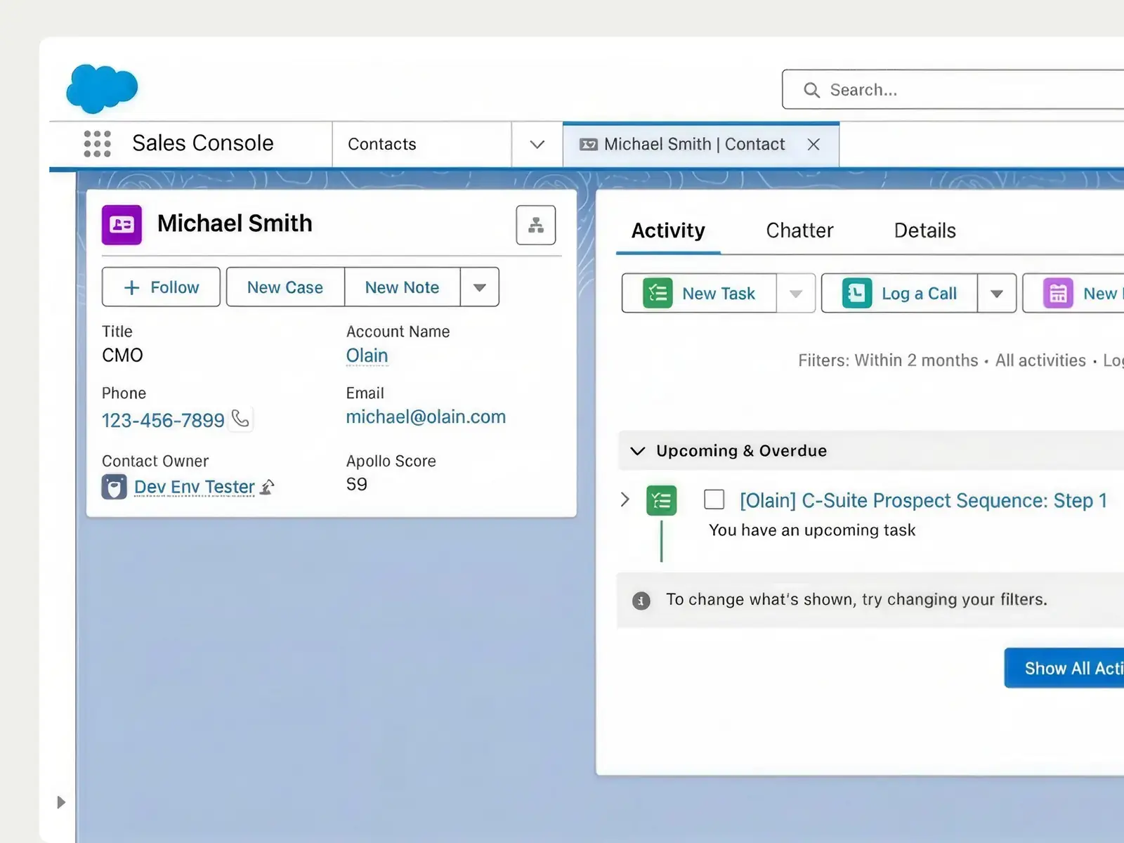This screenshot has height=843, width=1124.
Task: Click the purple calendar New Event icon
Action: 1058,293
